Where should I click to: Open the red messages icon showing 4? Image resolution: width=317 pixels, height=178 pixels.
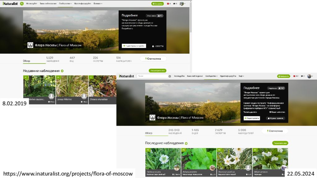[x=169, y=4]
